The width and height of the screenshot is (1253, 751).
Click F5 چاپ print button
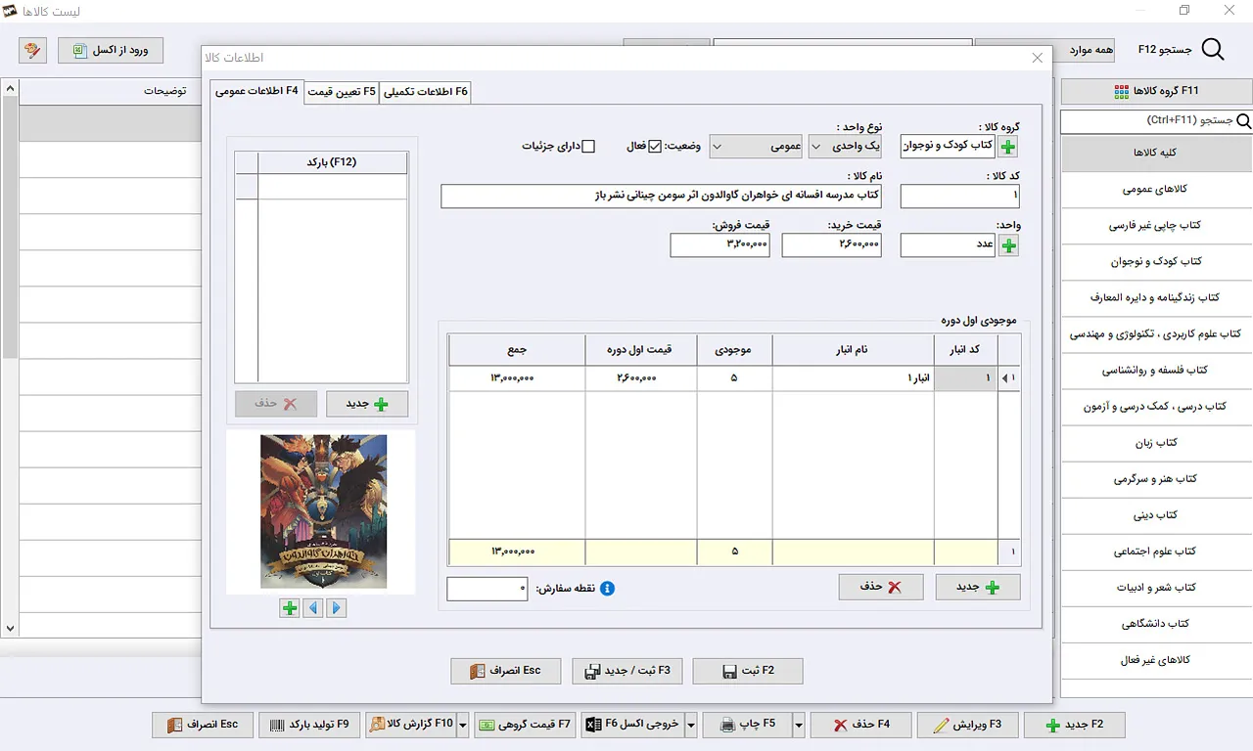pos(747,725)
